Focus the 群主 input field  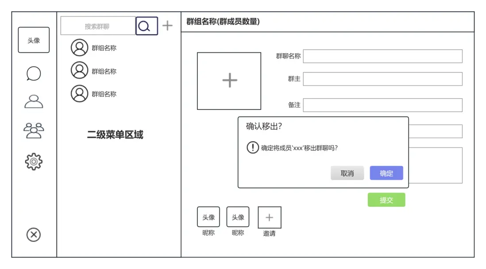pos(382,79)
